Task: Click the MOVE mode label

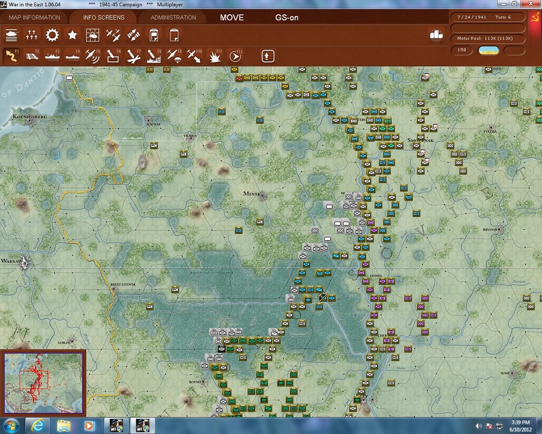Action: [232, 17]
